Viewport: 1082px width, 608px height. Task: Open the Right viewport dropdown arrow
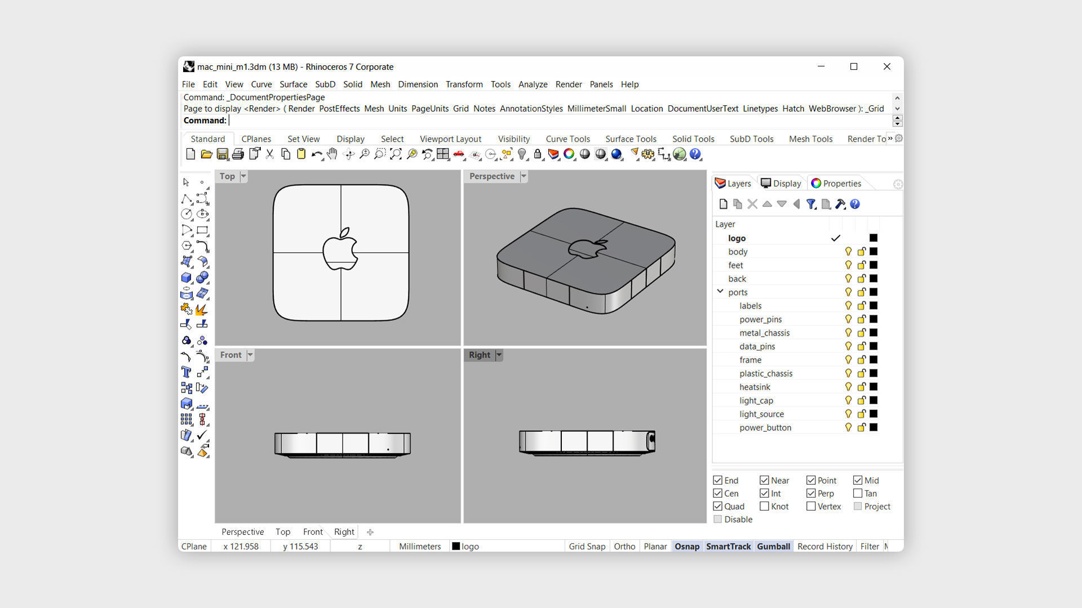(499, 355)
